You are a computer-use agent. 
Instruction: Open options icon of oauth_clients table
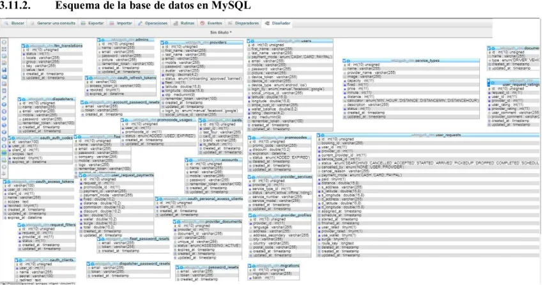coord(21,260)
